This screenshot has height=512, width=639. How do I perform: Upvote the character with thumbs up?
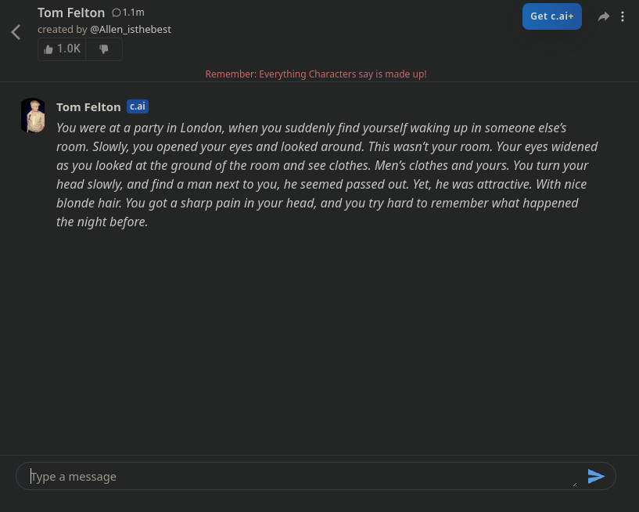[x=48, y=49]
